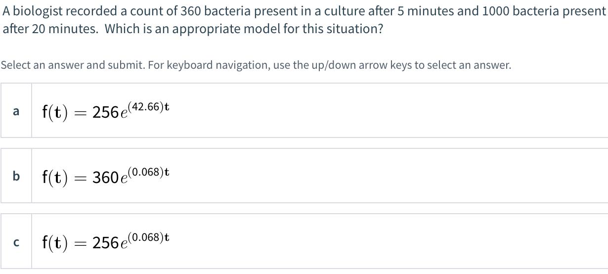Viewport: 608px width, 274px height.
Task: Choose the formula 256e^(0.068)t in option c
Action: 106,241
